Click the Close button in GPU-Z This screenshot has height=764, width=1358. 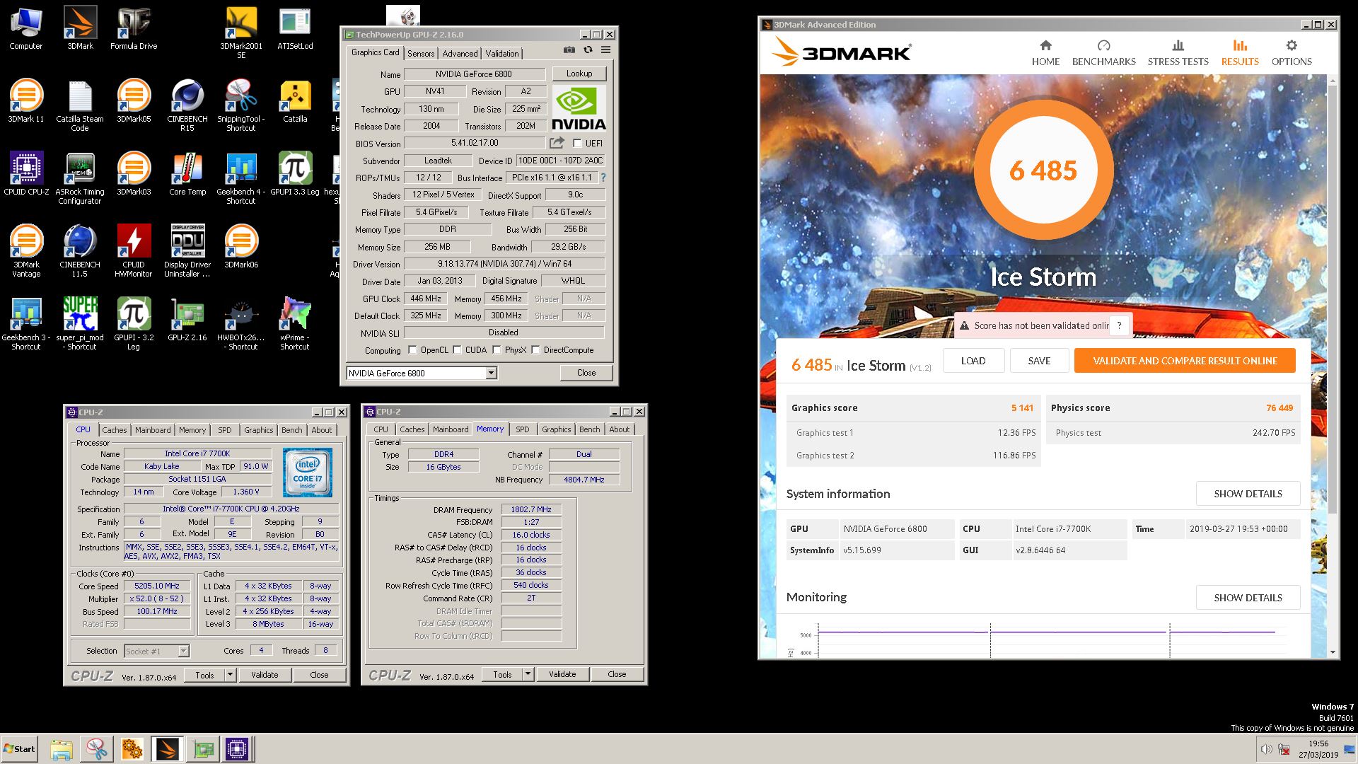pos(586,373)
